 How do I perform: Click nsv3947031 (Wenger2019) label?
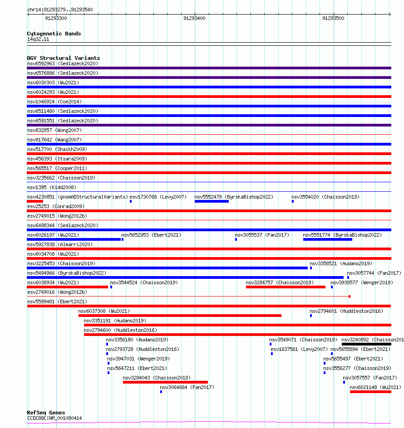click(x=138, y=359)
